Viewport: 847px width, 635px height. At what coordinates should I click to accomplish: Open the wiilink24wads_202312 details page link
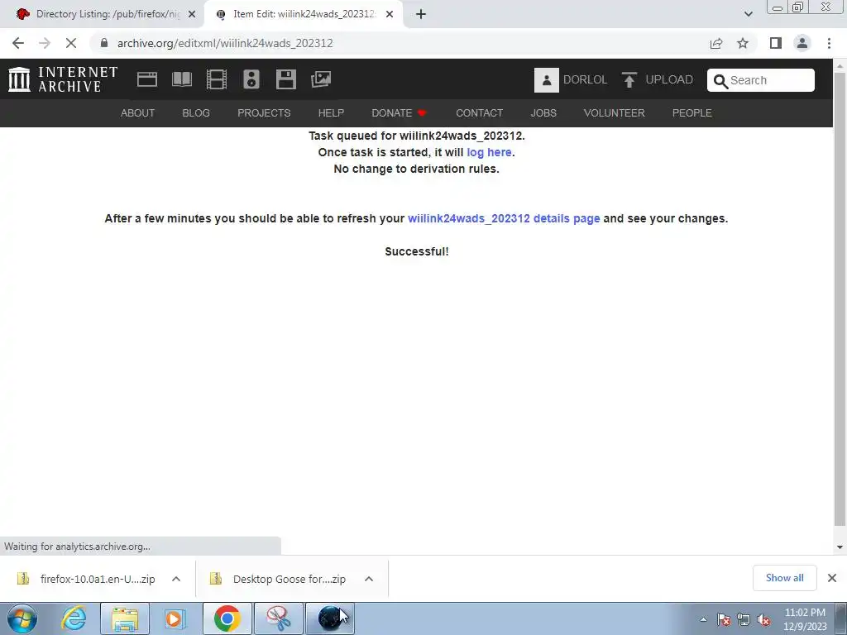click(504, 218)
